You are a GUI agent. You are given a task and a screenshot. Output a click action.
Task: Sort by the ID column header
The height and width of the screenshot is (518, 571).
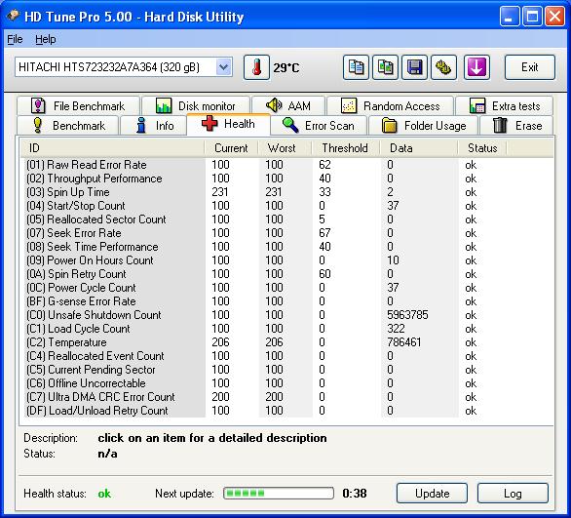click(112, 148)
